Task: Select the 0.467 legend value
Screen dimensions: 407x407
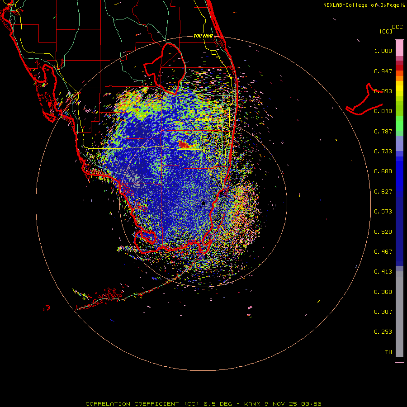Action: [x=383, y=252]
